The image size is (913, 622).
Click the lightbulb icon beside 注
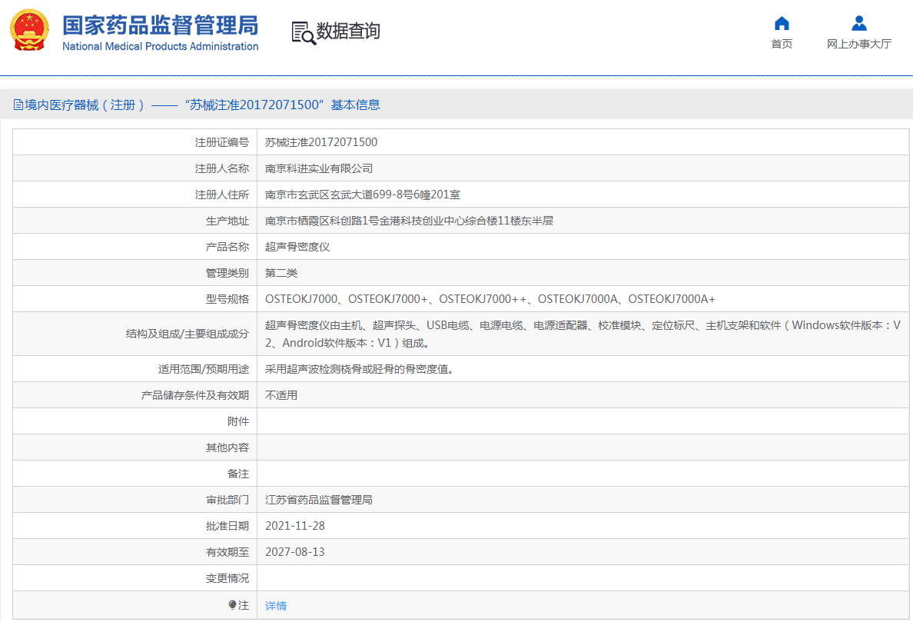point(232,605)
